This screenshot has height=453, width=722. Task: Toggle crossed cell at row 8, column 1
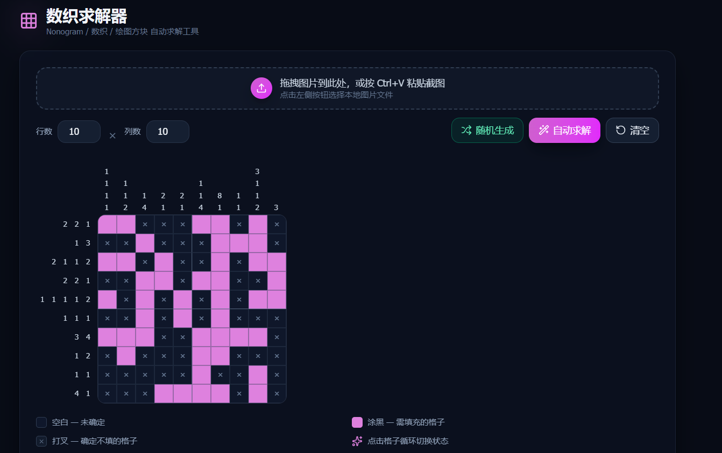click(x=107, y=356)
